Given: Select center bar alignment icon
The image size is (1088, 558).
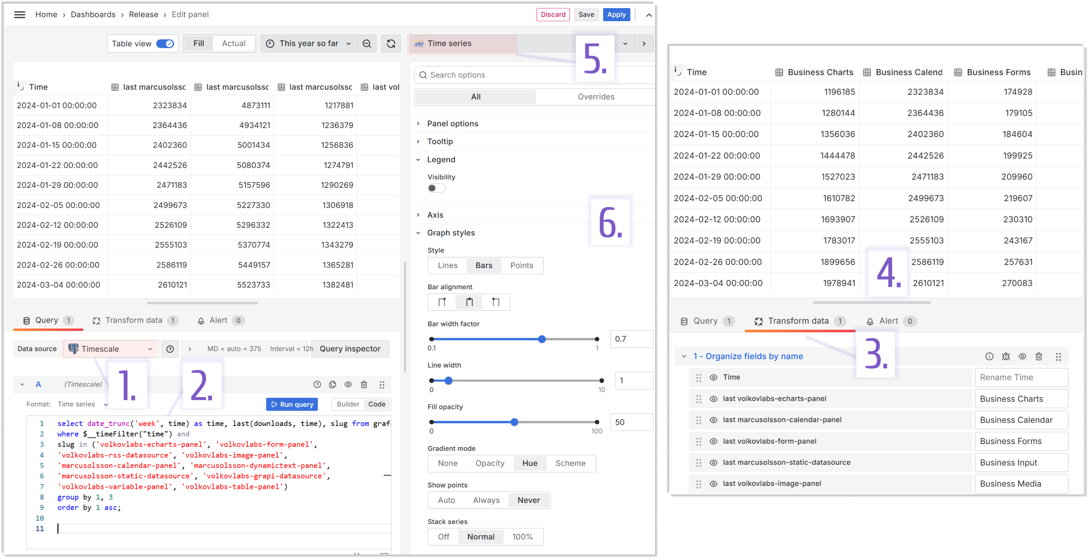Looking at the screenshot, I should tap(469, 303).
